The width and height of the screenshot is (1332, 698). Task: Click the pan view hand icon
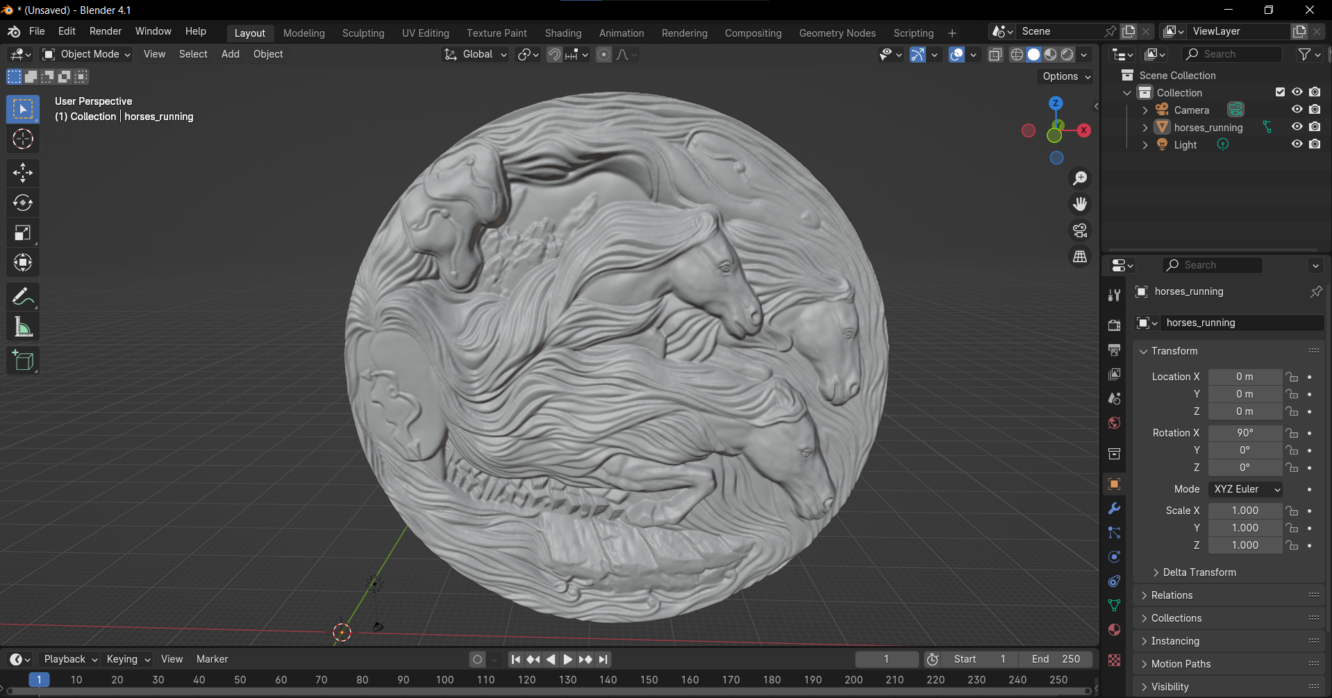(1080, 204)
